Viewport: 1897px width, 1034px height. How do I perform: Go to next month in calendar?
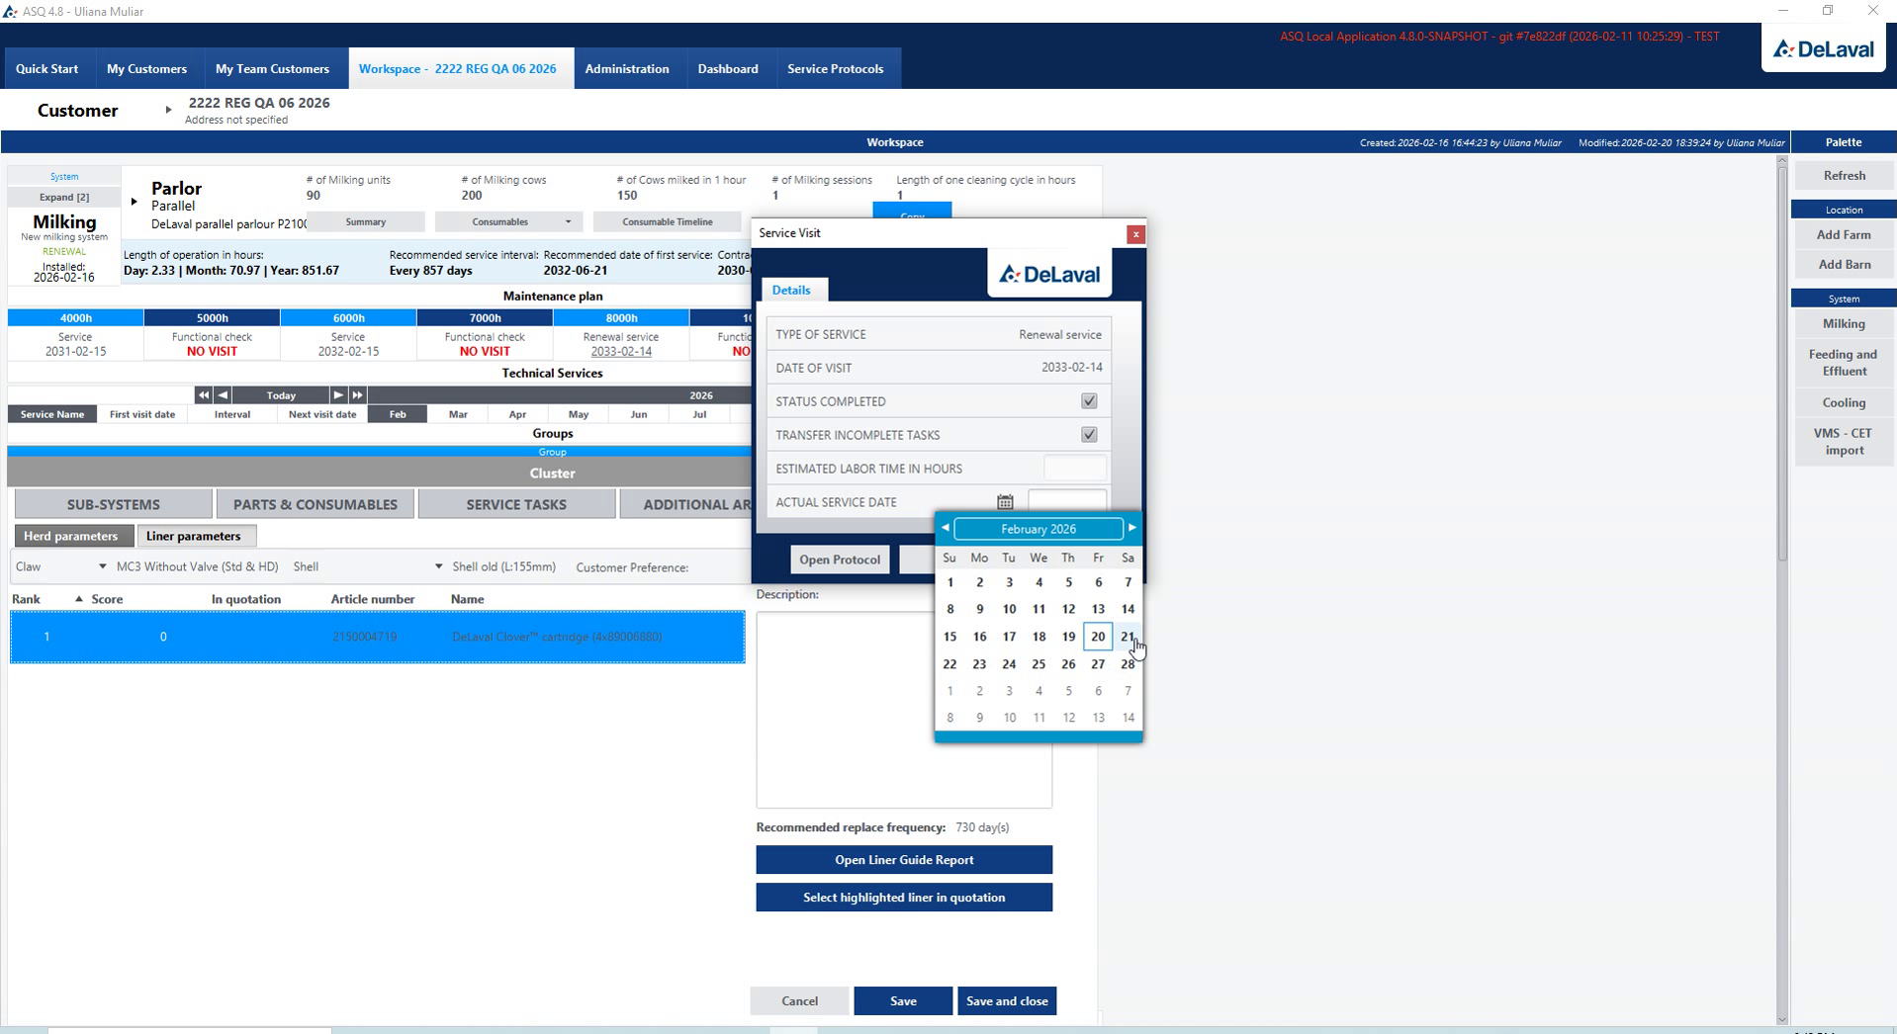1132,528
